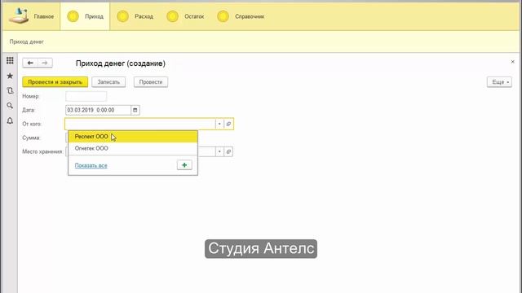Add new entry with green plus button
The width and height of the screenshot is (522, 293).
coord(184,165)
